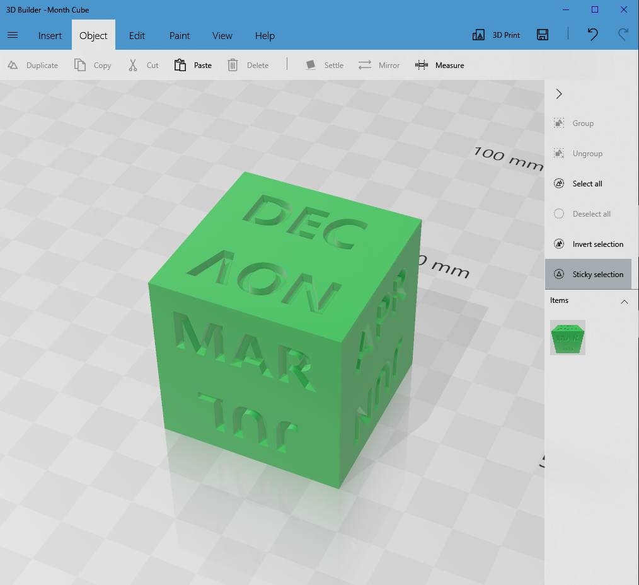Select the Month Cube thumbnail
Screen dimensions: 639x585
[x=567, y=338]
